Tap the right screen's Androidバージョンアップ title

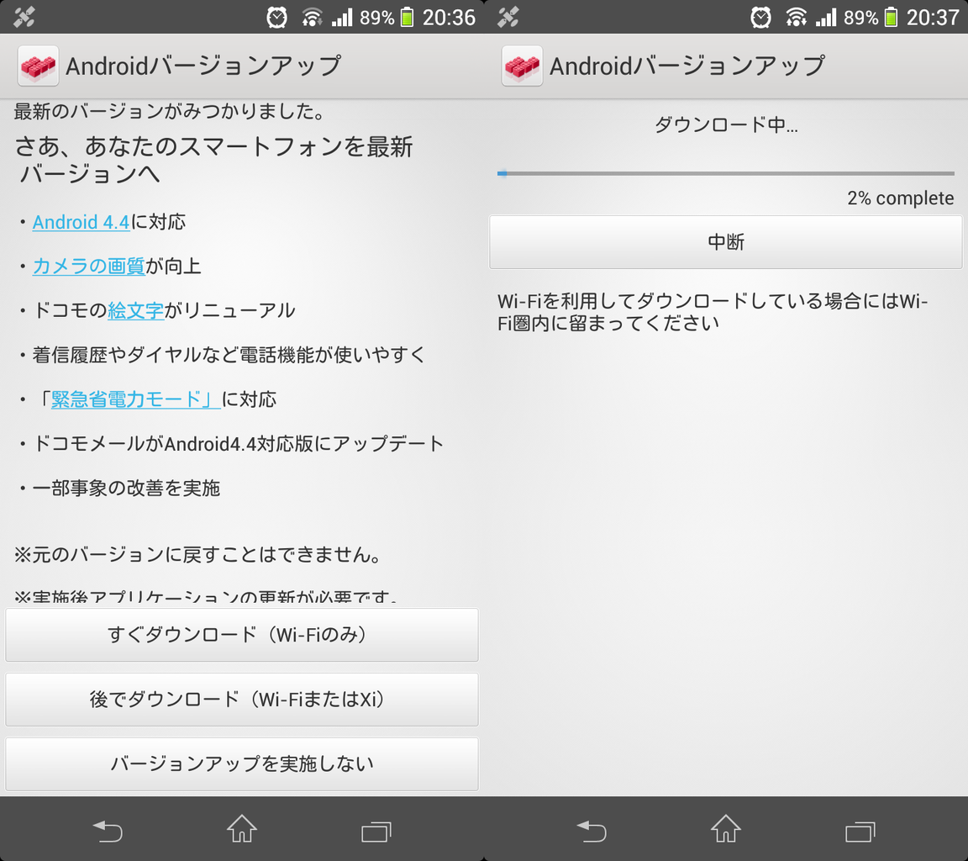coord(687,66)
